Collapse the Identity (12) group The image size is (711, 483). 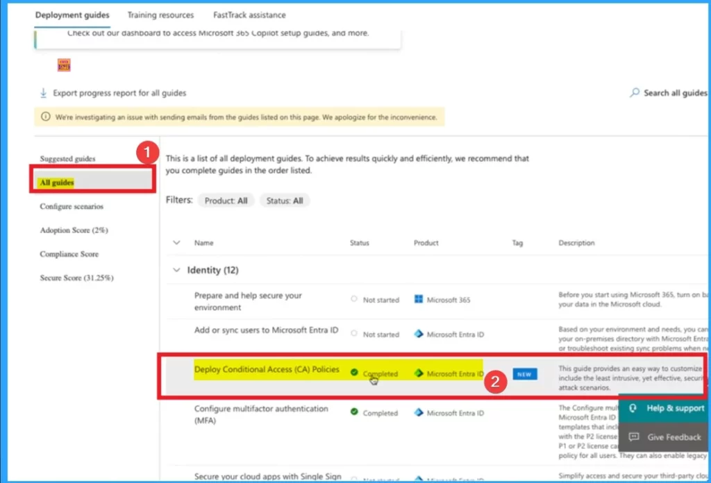click(x=176, y=270)
